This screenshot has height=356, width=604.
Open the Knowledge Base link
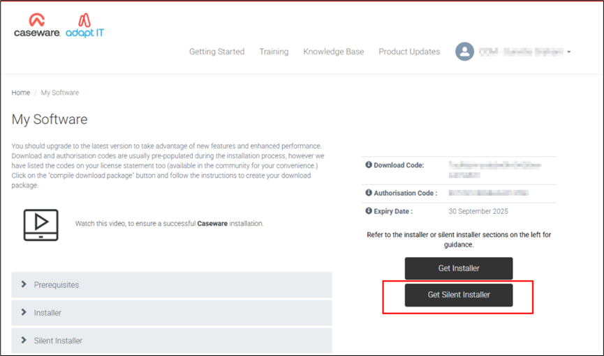[x=333, y=52]
